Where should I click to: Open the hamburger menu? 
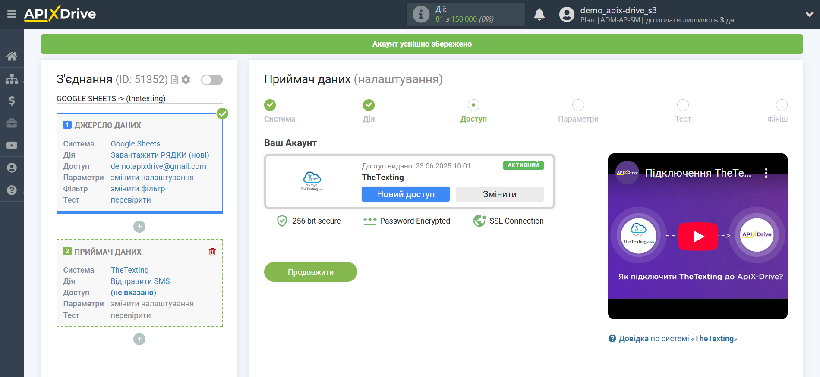pyautogui.click(x=12, y=14)
